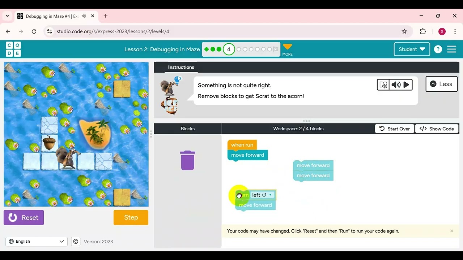Open a new browser tab
Viewport: 463px width, 260px height.
(x=106, y=16)
